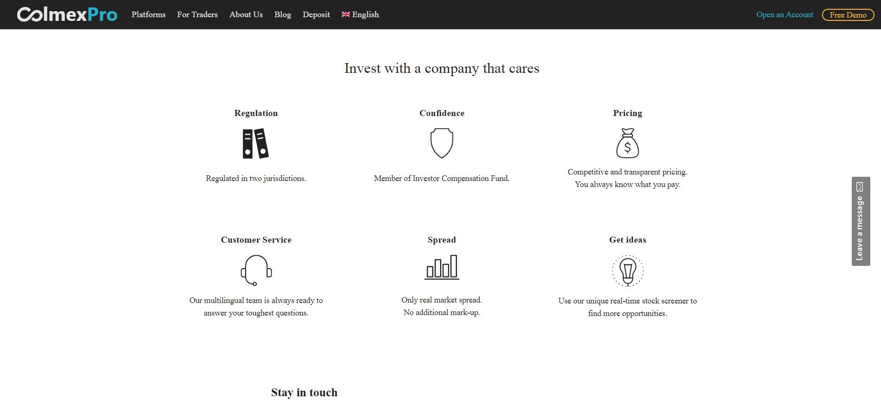Open the Leave a message side tab
The image size is (881, 406).
pyautogui.click(x=861, y=221)
